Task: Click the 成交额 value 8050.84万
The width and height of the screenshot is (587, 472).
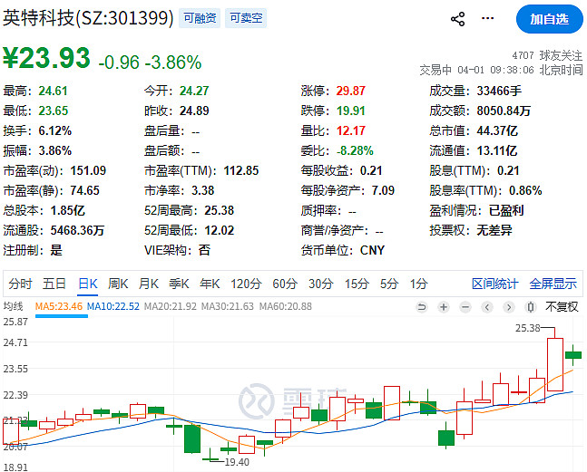Action: coord(504,111)
